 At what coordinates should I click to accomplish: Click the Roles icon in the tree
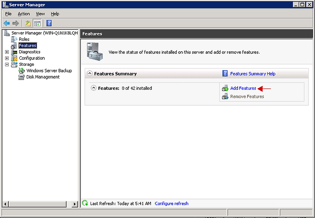pyautogui.click(x=14, y=39)
